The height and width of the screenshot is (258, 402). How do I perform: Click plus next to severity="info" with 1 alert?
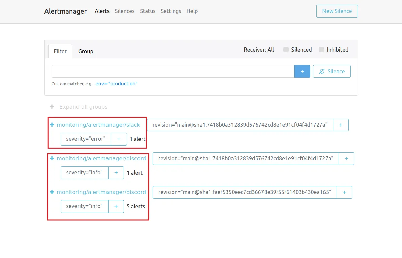(116, 173)
